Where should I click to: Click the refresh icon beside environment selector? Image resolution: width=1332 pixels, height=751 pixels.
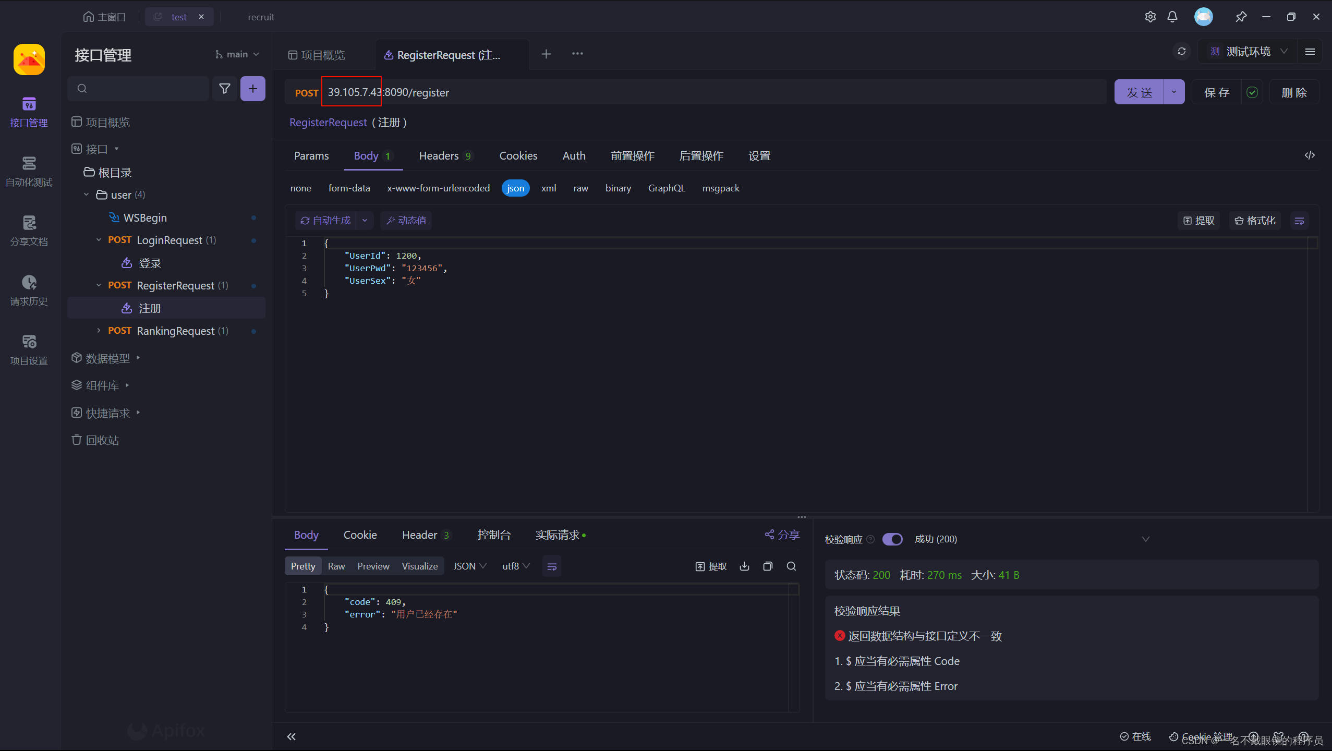tap(1182, 51)
